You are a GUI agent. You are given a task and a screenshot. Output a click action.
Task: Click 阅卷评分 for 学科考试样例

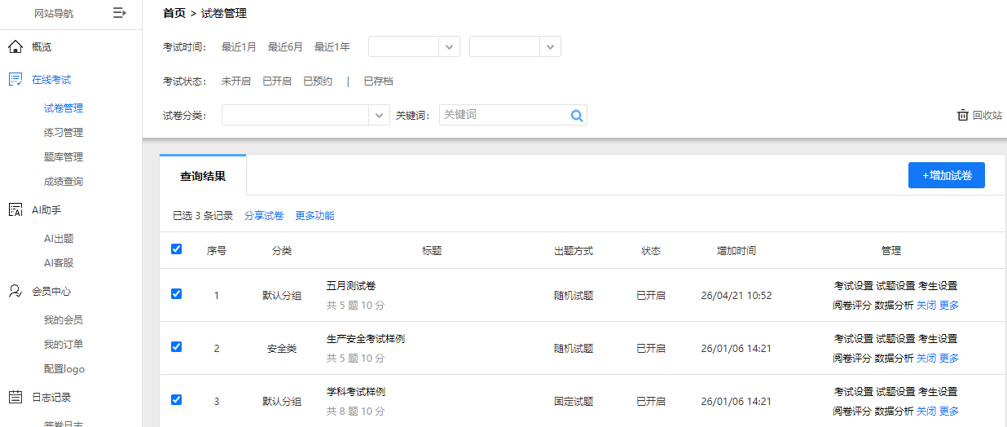coord(852,412)
